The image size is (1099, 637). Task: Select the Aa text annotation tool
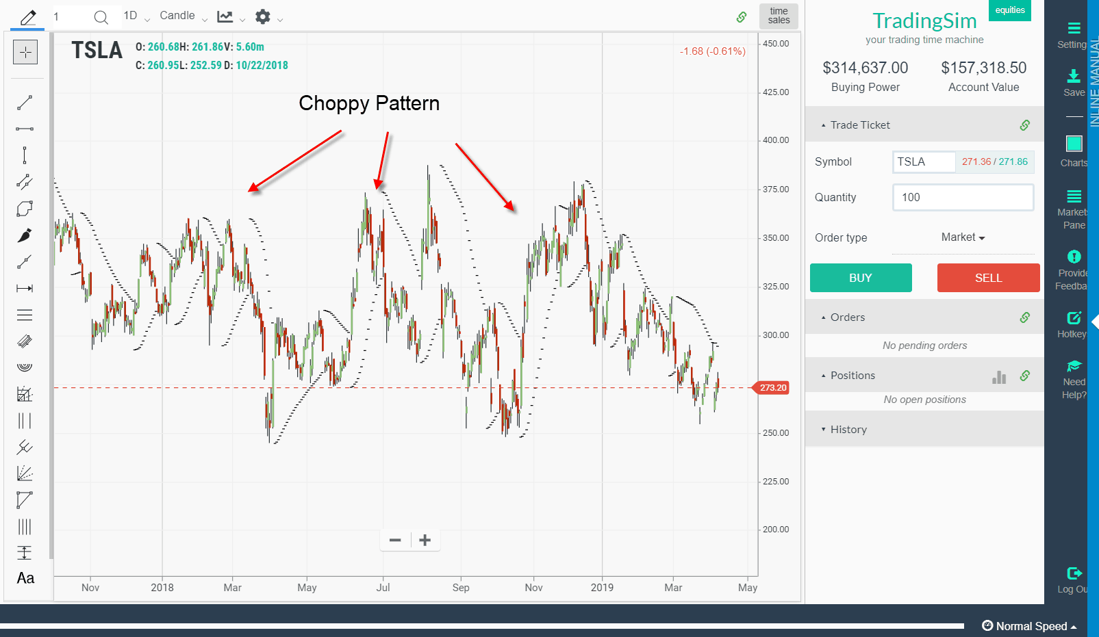click(25, 578)
